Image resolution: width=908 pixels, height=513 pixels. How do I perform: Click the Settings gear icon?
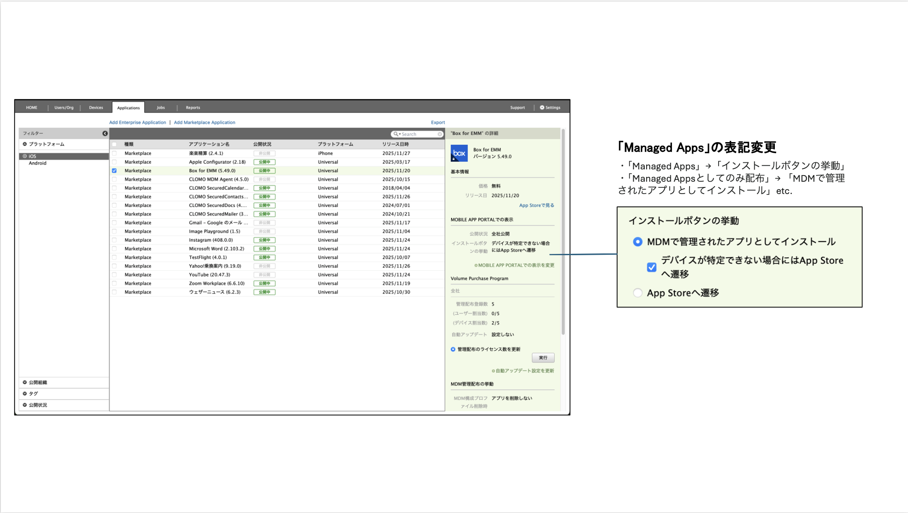pos(542,107)
